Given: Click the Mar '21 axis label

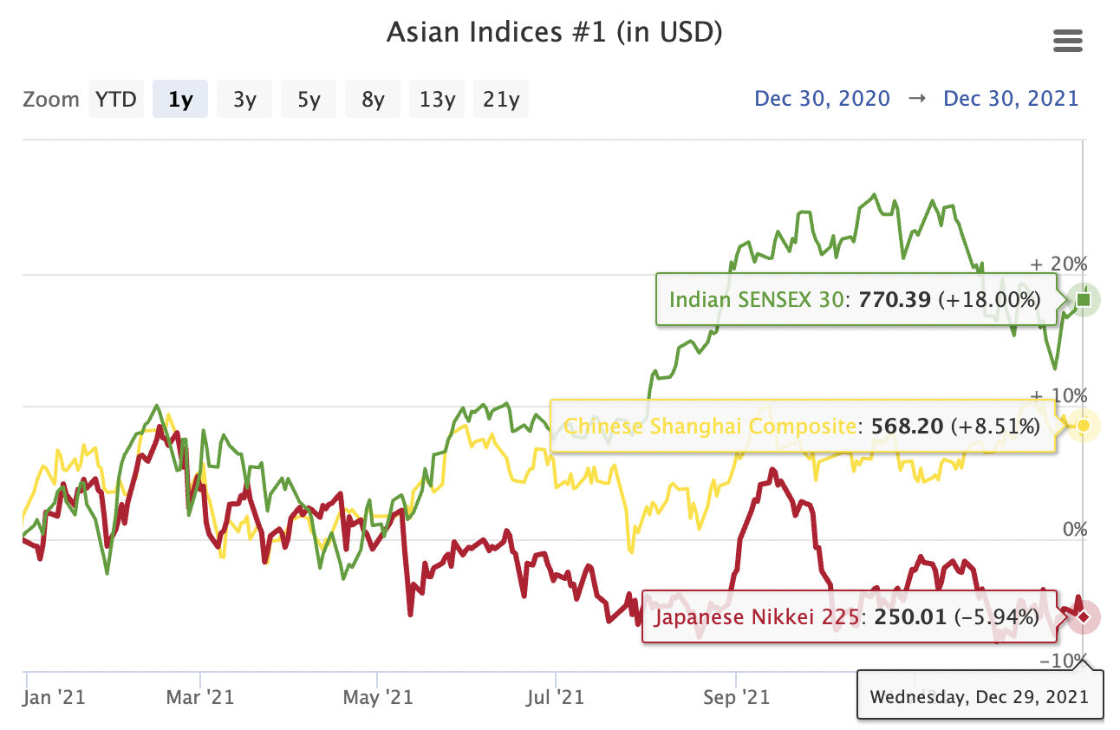Looking at the screenshot, I should pos(202,697).
